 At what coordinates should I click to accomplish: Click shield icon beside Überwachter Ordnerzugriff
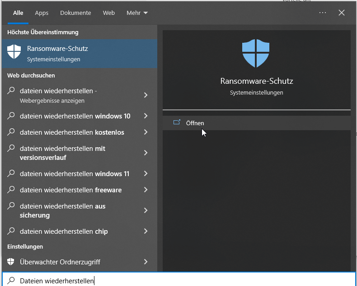point(11,262)
